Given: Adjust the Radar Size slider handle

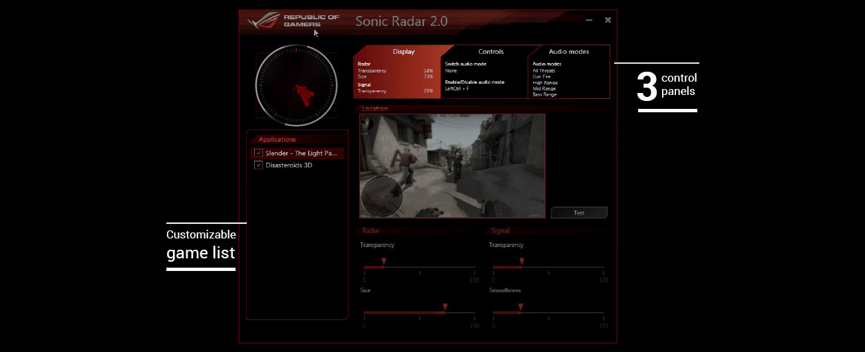Looking at the screenshot, I should [445, 308].
